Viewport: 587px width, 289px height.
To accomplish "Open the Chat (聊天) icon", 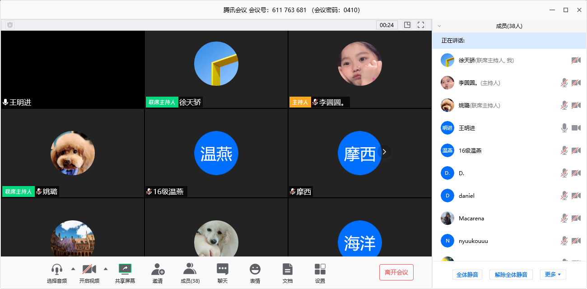I will 223,270.
